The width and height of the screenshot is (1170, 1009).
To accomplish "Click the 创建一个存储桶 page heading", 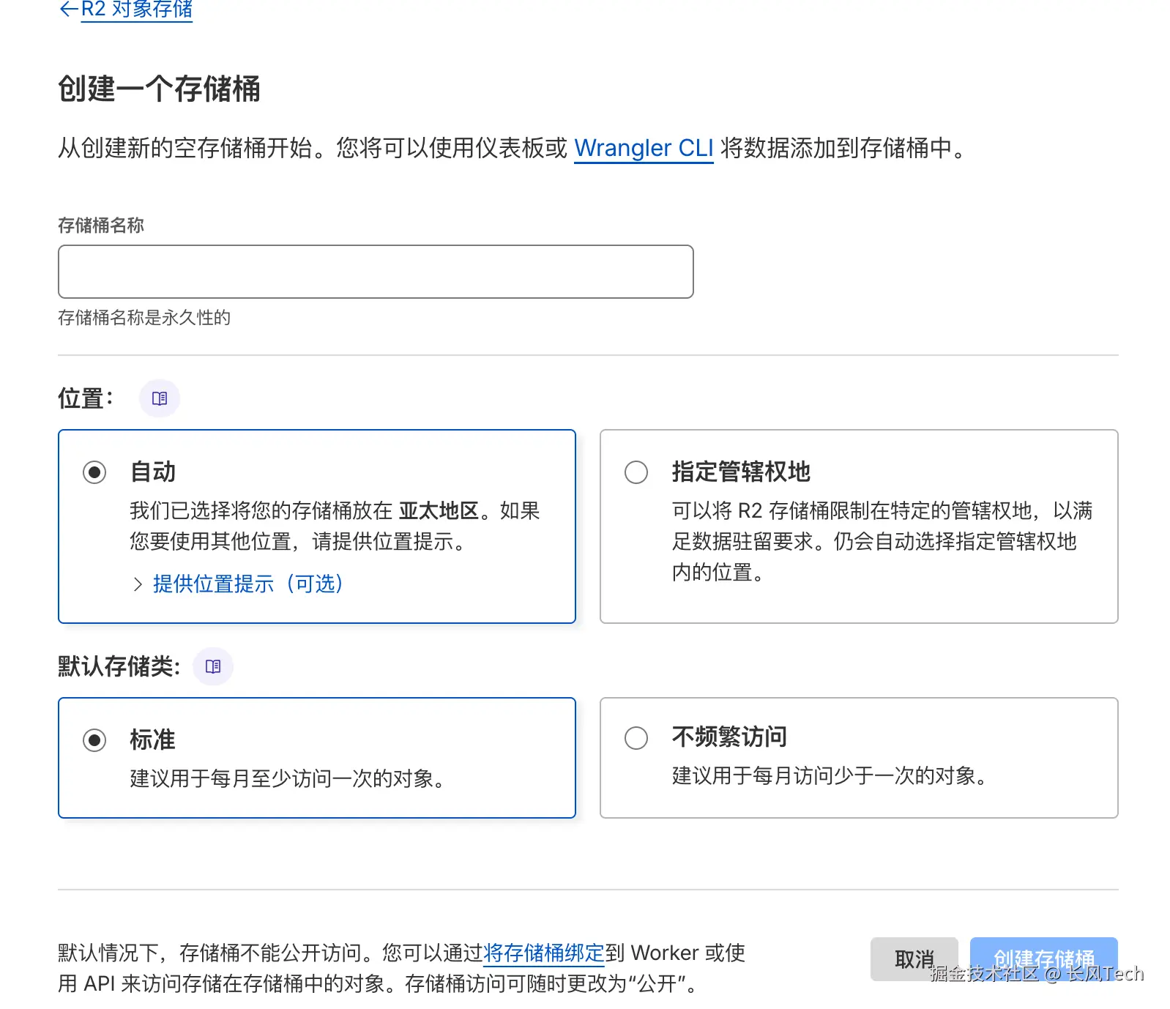I will coord(159,89).
